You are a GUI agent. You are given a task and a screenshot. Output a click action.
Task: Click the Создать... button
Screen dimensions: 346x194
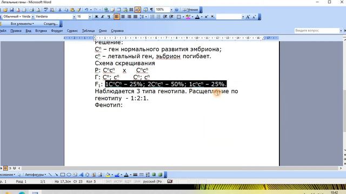tap(50, 24)
